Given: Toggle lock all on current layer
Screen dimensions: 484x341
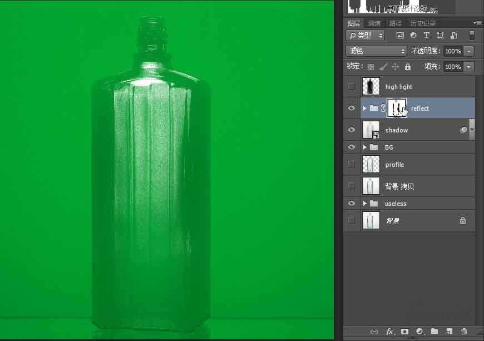Looking at the screenshot, I should (x=408, y=67).
